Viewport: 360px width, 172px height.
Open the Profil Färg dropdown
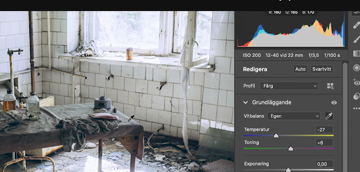pyautogui.click(x=289, y=86)
